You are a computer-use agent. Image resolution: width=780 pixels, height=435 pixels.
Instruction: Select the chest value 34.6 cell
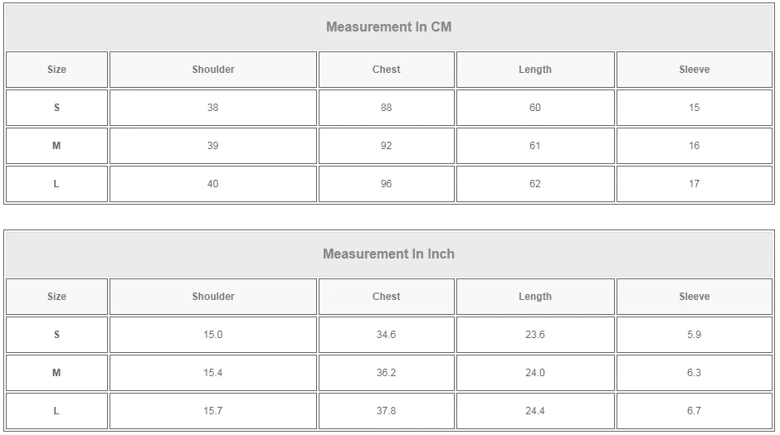[386, 335]
